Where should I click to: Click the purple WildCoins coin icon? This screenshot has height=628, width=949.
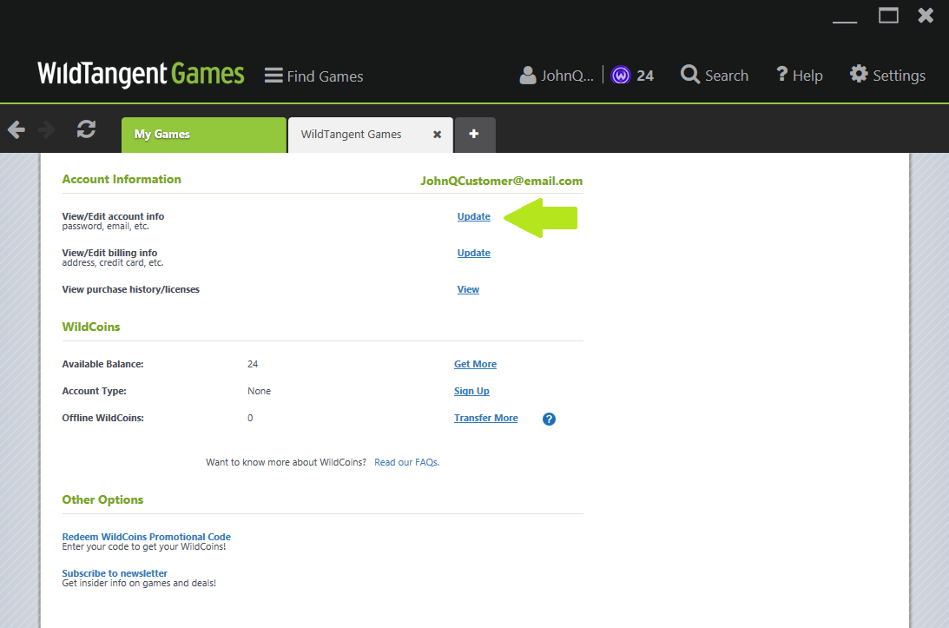tap(621, 75)
